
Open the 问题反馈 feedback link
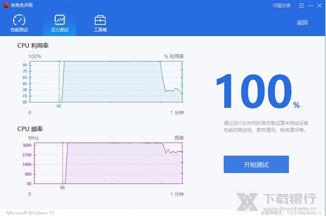(x=281, y=5)
